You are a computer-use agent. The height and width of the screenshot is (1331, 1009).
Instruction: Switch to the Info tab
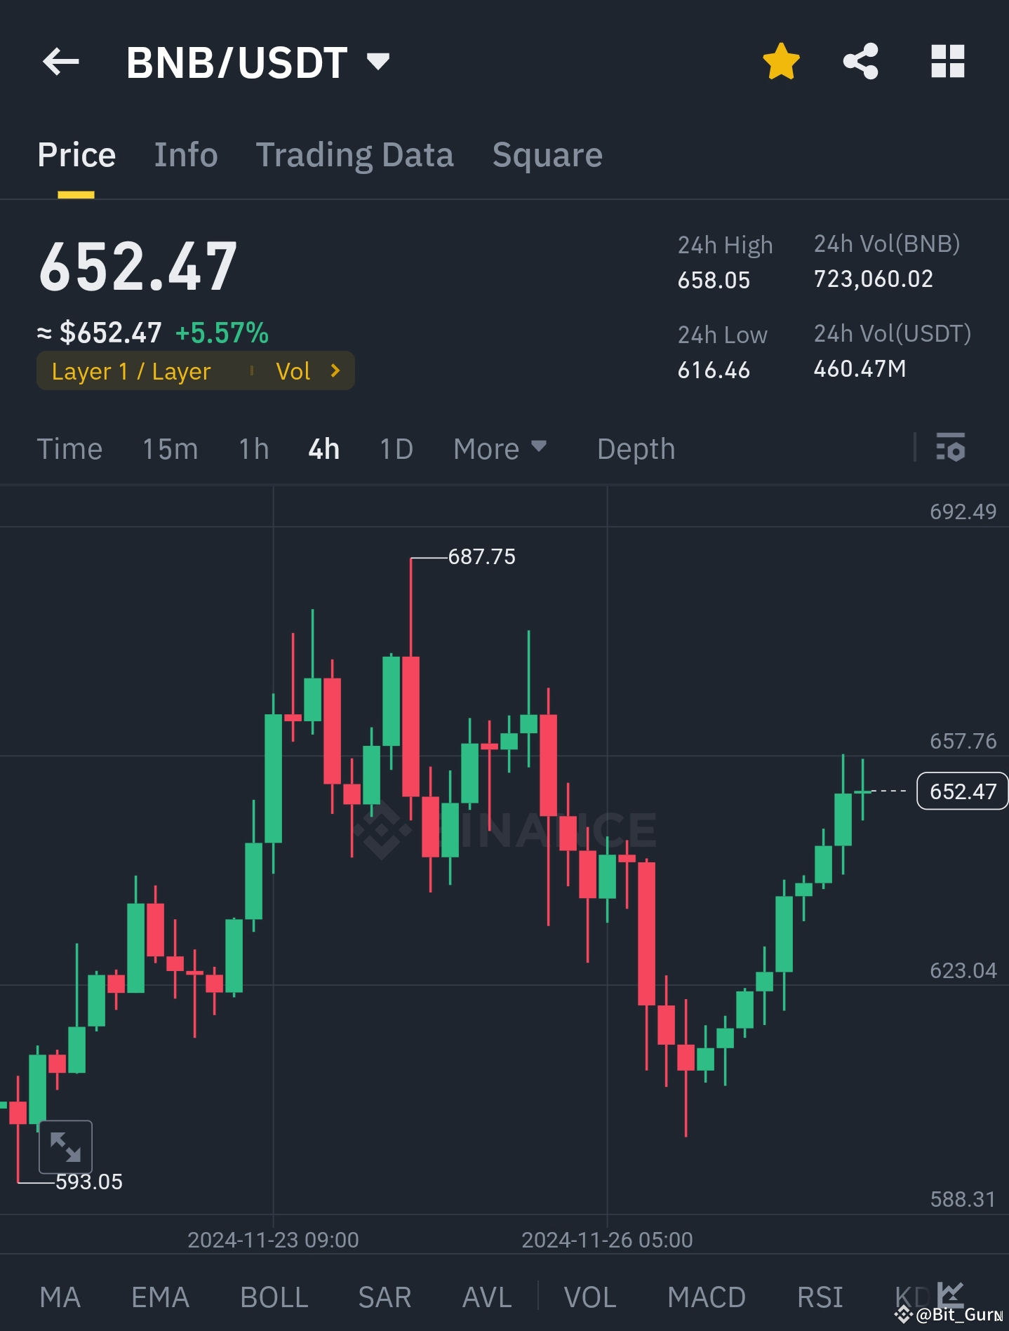click(185, 154)
